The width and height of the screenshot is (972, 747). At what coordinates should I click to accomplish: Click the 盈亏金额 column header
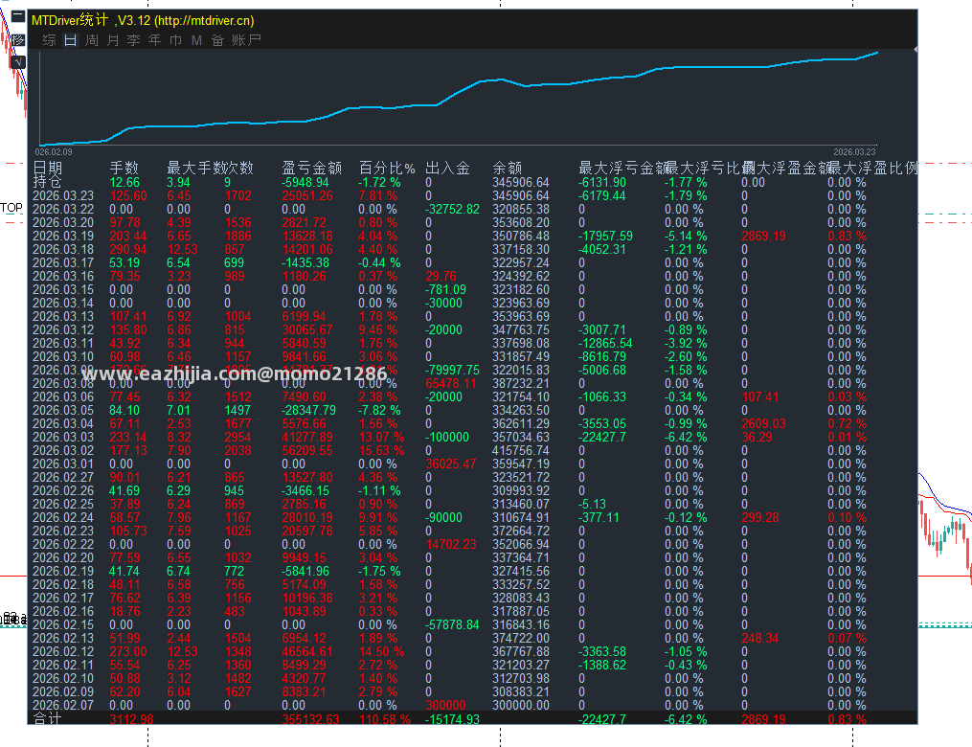[312, 168]
